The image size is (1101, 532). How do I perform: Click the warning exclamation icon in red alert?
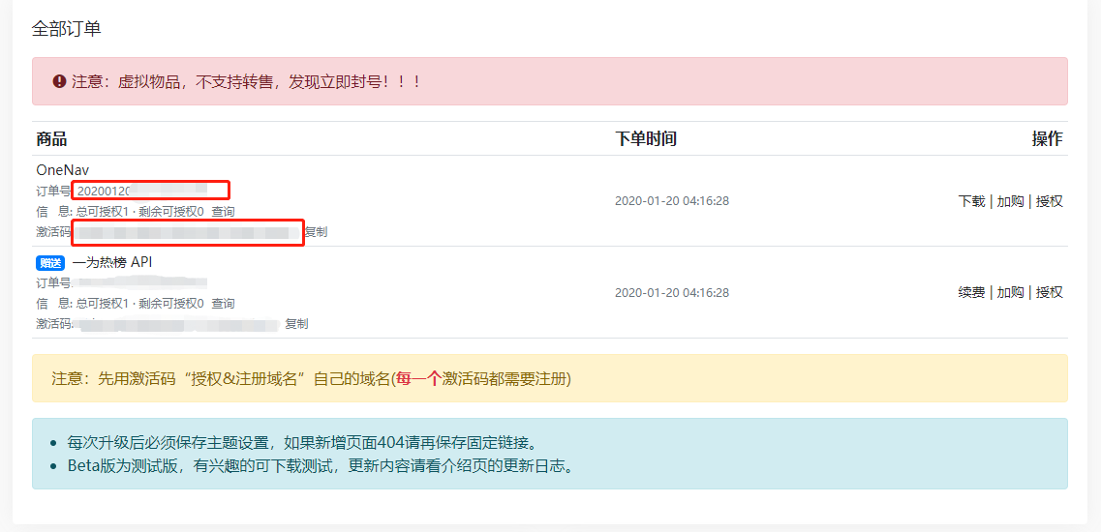pyautogui.click(x=59, y=81)
